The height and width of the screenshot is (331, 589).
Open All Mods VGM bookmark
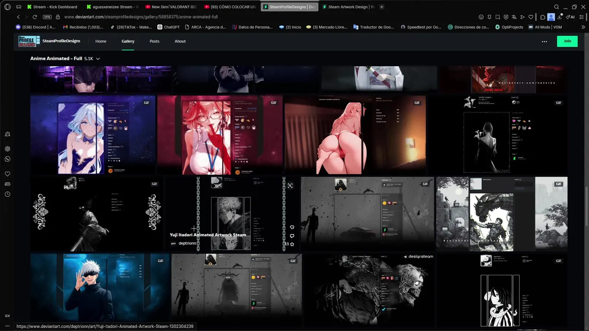(545, 27)
